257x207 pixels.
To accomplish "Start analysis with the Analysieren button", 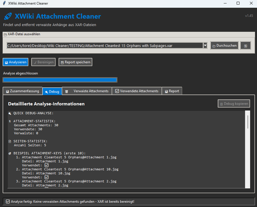I will pos(15,62).
